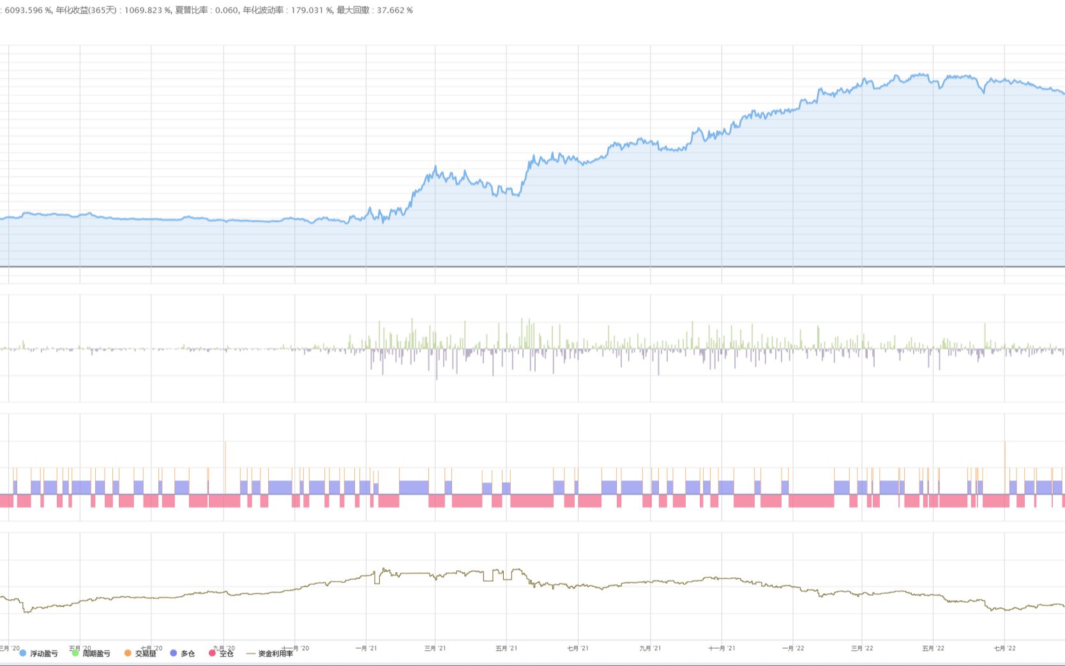Click the 五月 '22 axis label
Viewport: 1065px width, 666px height.
coord(933,648)
